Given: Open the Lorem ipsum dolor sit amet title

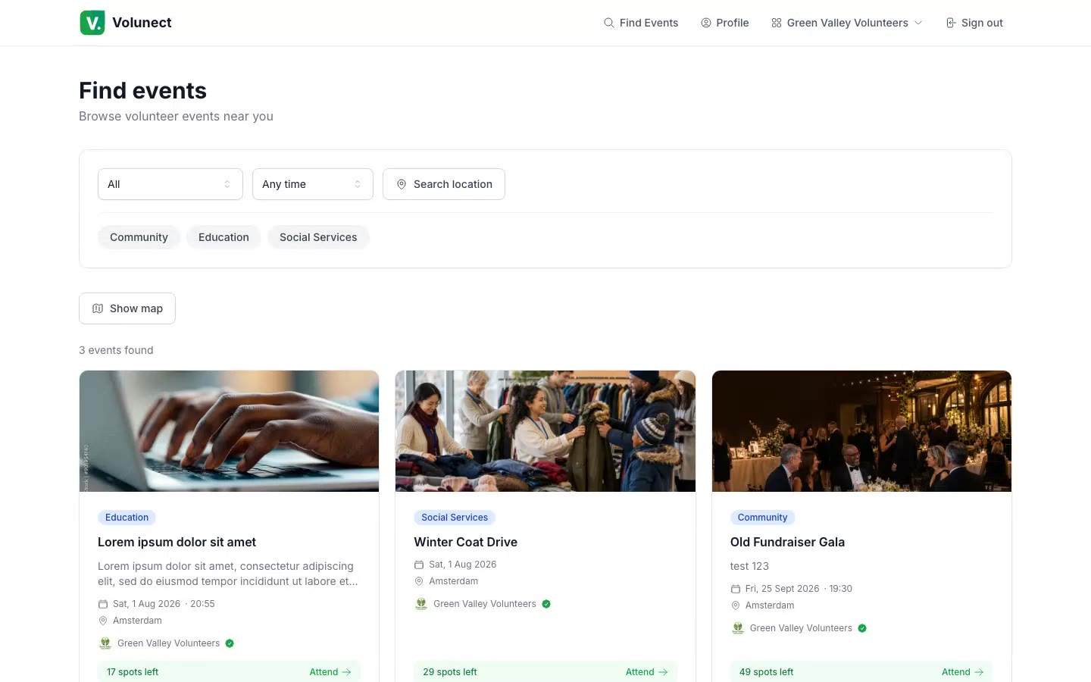Looking at the screenshot, I should click(x=177, y=542).
